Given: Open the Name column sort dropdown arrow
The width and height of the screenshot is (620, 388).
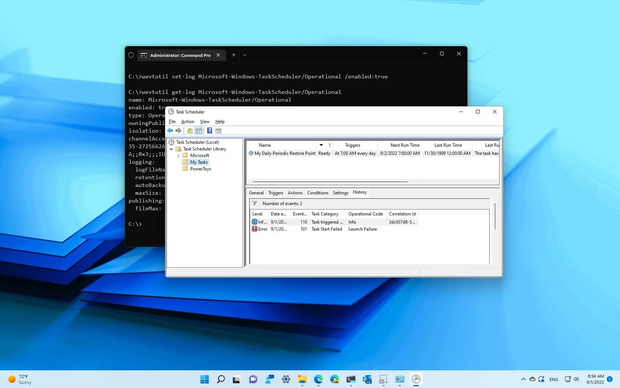Looking at the screenshot, I should coord(321,145).
